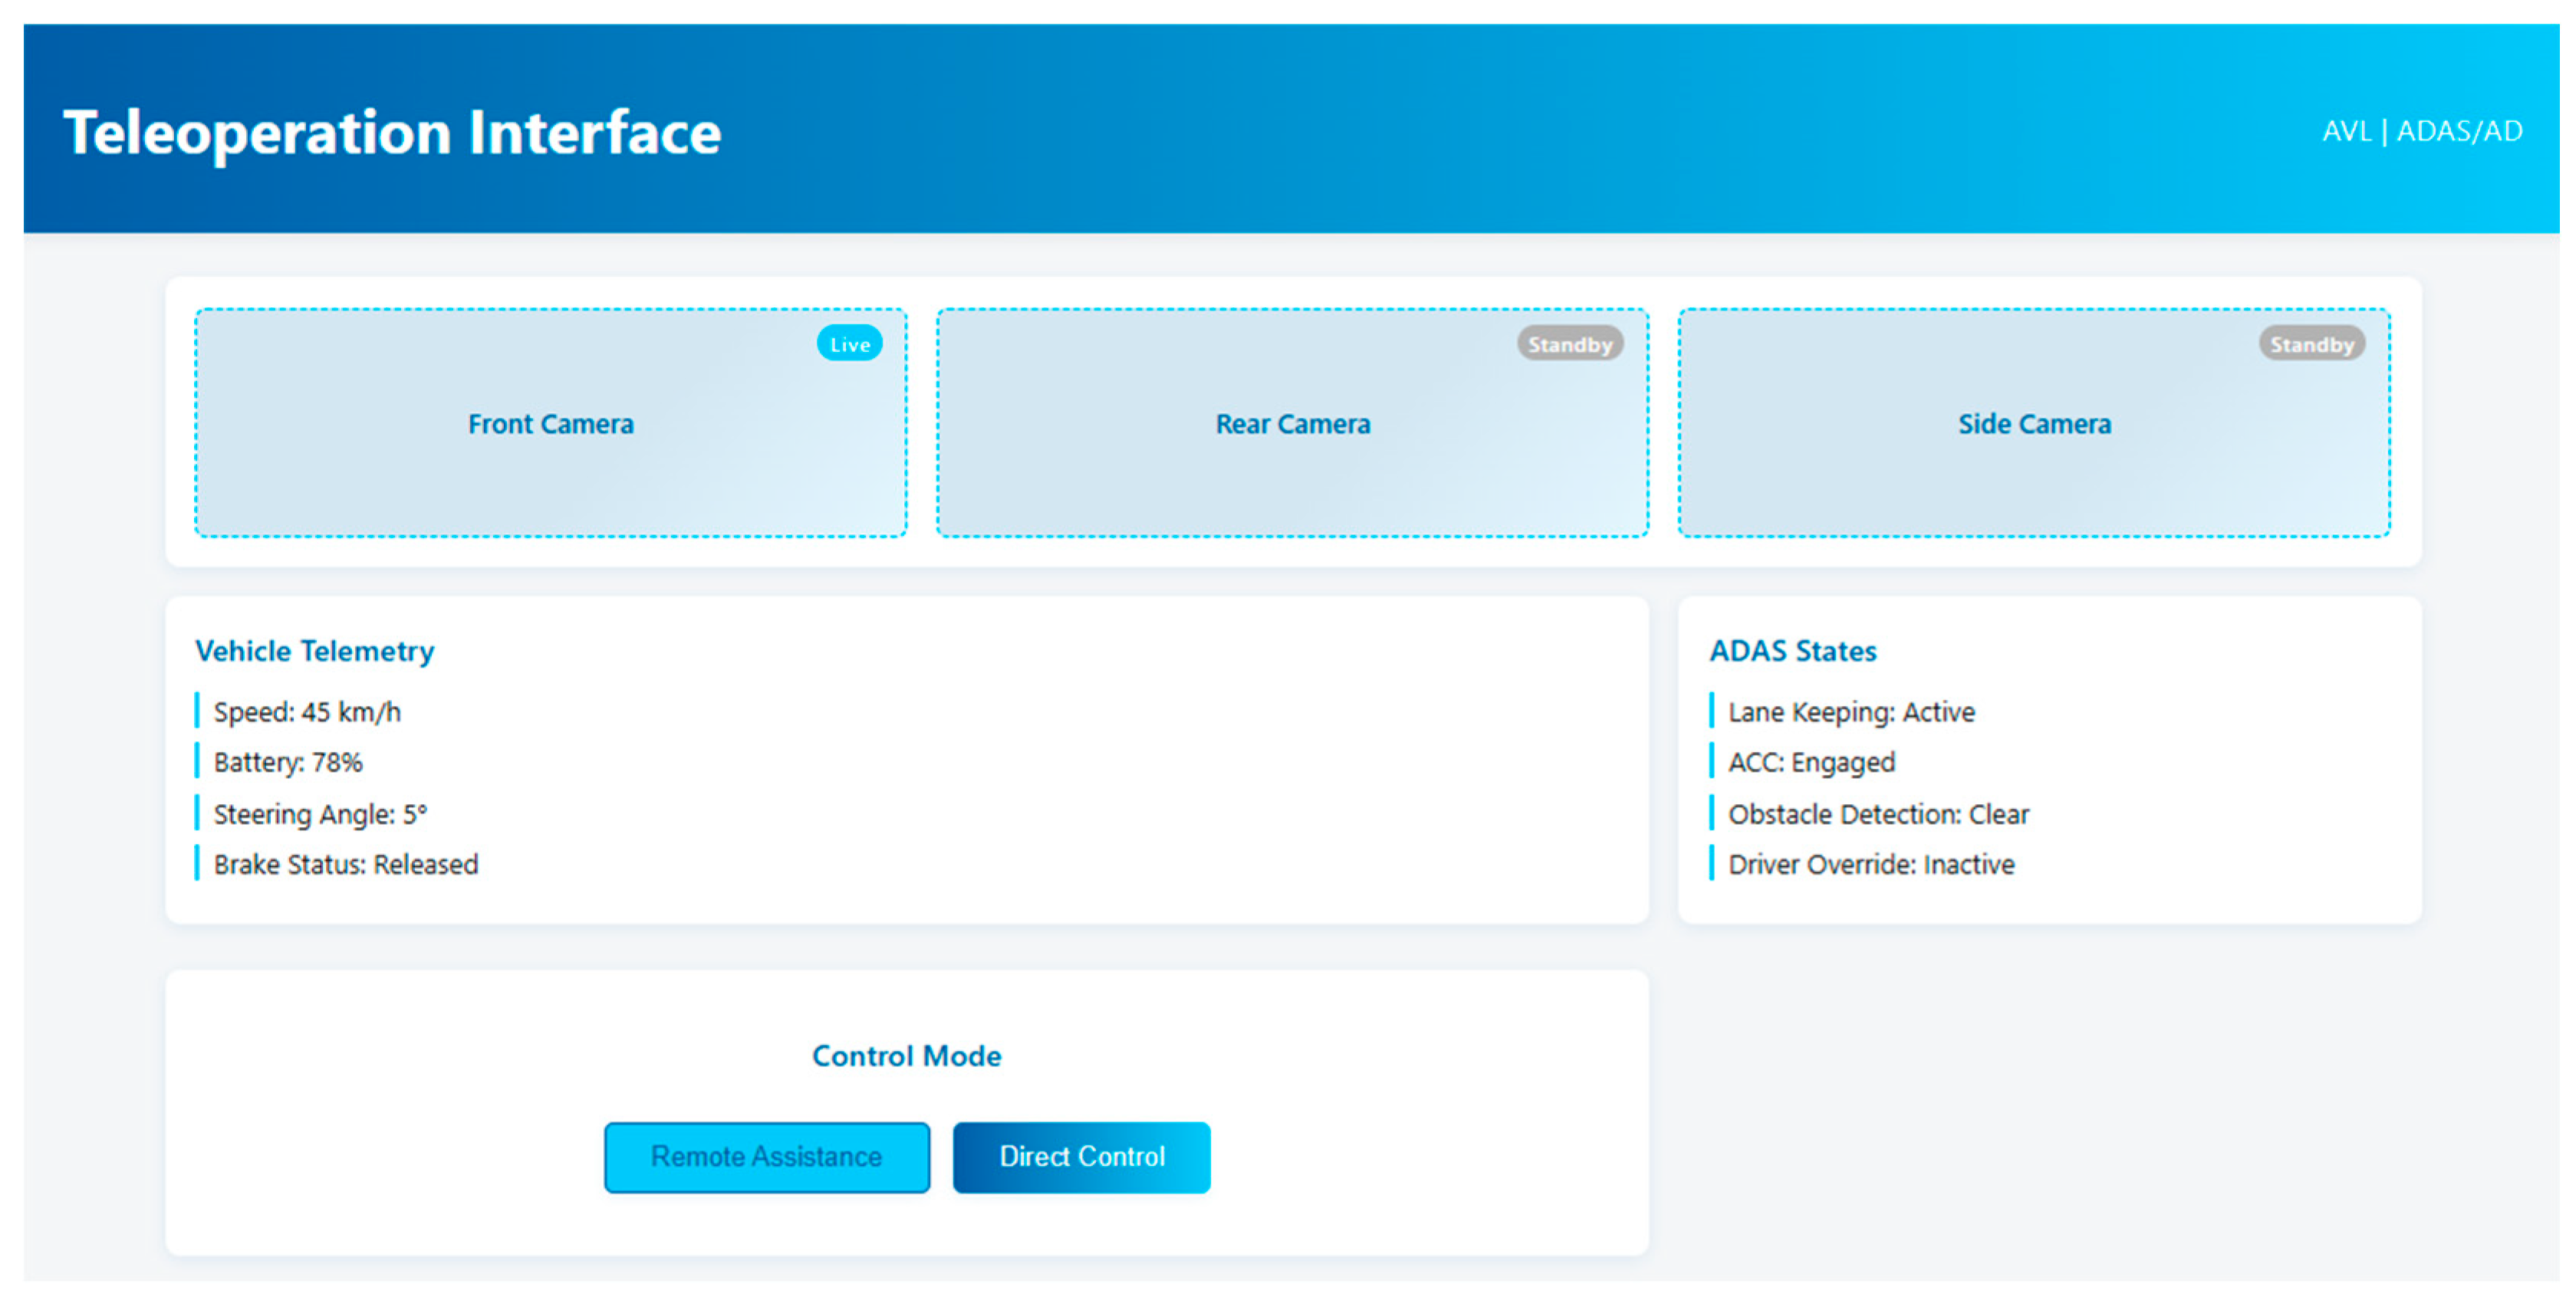Select Driver Override: Inactive entry

(x=1871, y=865)
